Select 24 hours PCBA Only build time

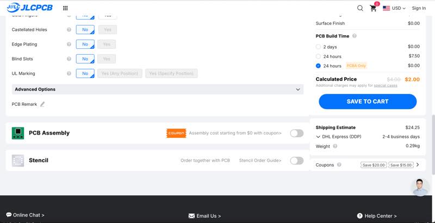coord(318,66)
